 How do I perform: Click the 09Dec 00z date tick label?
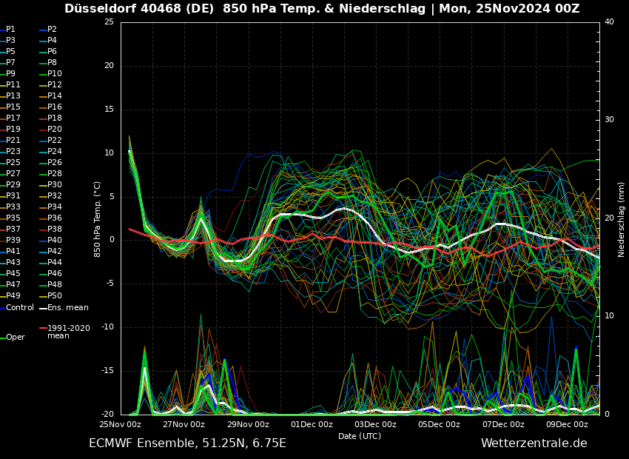click(567, 425)
